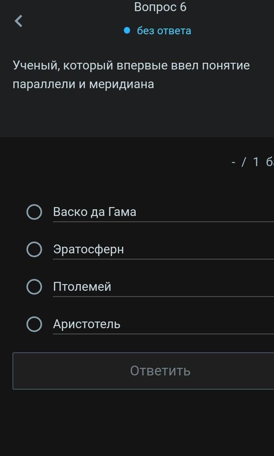
Task: Click the blue unanswered status dot
Action: pyautogui.click(x=127, y=30)
